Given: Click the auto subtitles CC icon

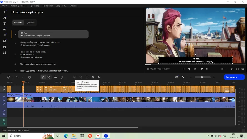Looking at the screenshot, I should coord(75,77).
